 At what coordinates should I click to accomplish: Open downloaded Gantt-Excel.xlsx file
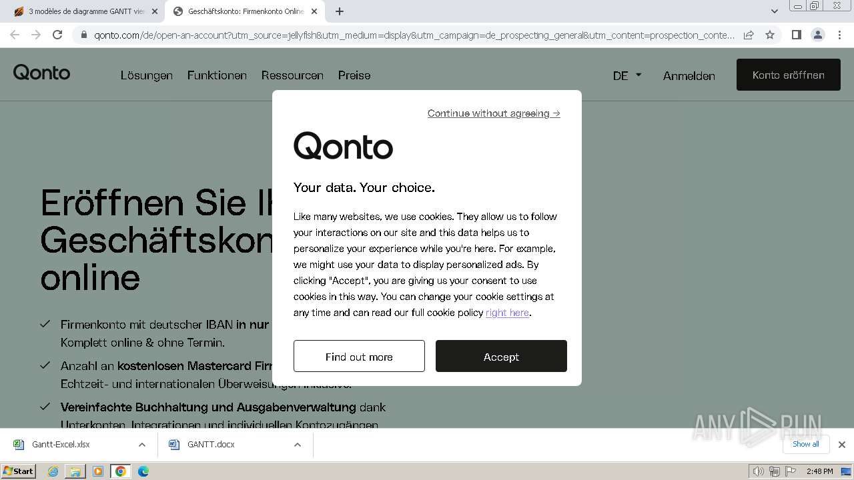(60, 445)
